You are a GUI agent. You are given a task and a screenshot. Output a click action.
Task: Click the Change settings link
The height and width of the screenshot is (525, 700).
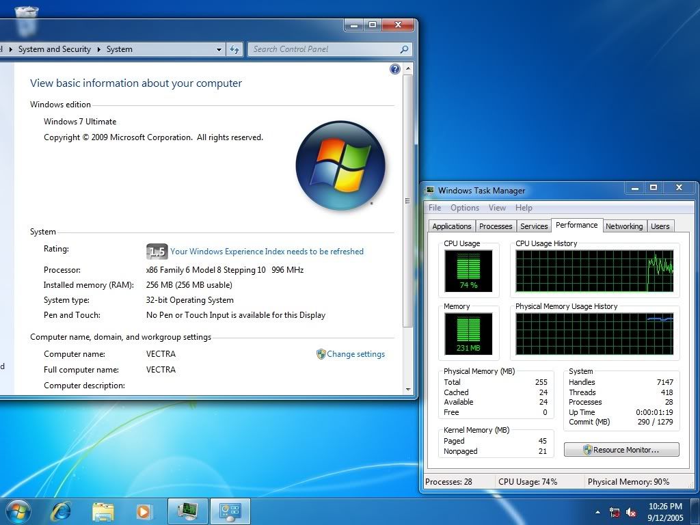pyautogui.click(x=355, y=354)
